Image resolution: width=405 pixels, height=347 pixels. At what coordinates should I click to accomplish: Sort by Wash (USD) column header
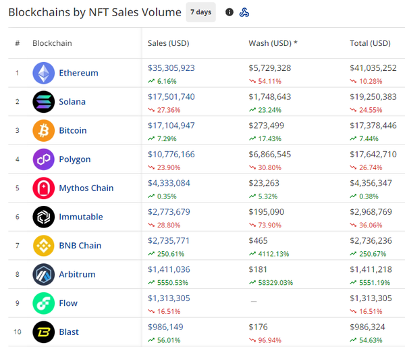[273, 43]
